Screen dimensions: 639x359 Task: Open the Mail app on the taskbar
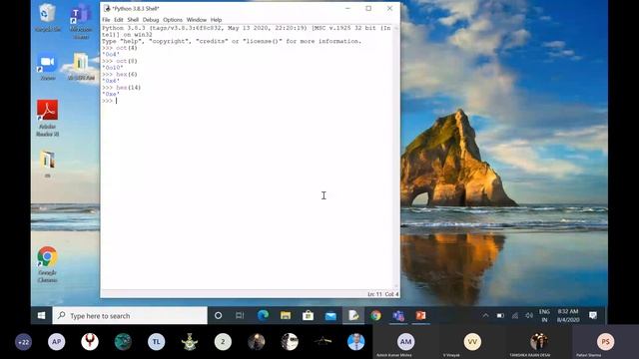tap(330, 315)
